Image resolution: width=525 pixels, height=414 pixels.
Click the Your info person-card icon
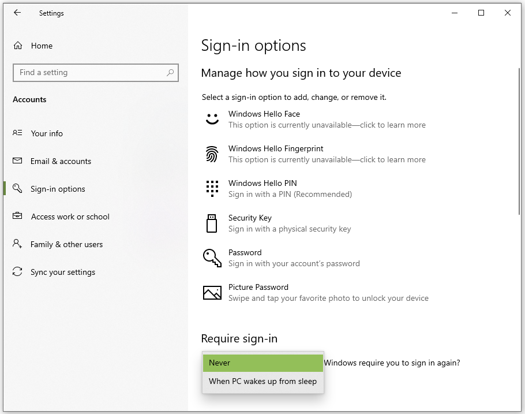coord(17,133)
